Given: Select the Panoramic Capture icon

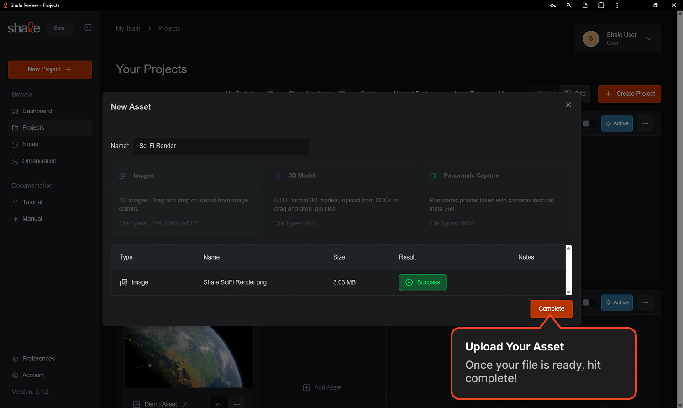Looking at the screenshot, I should (432, 175).
